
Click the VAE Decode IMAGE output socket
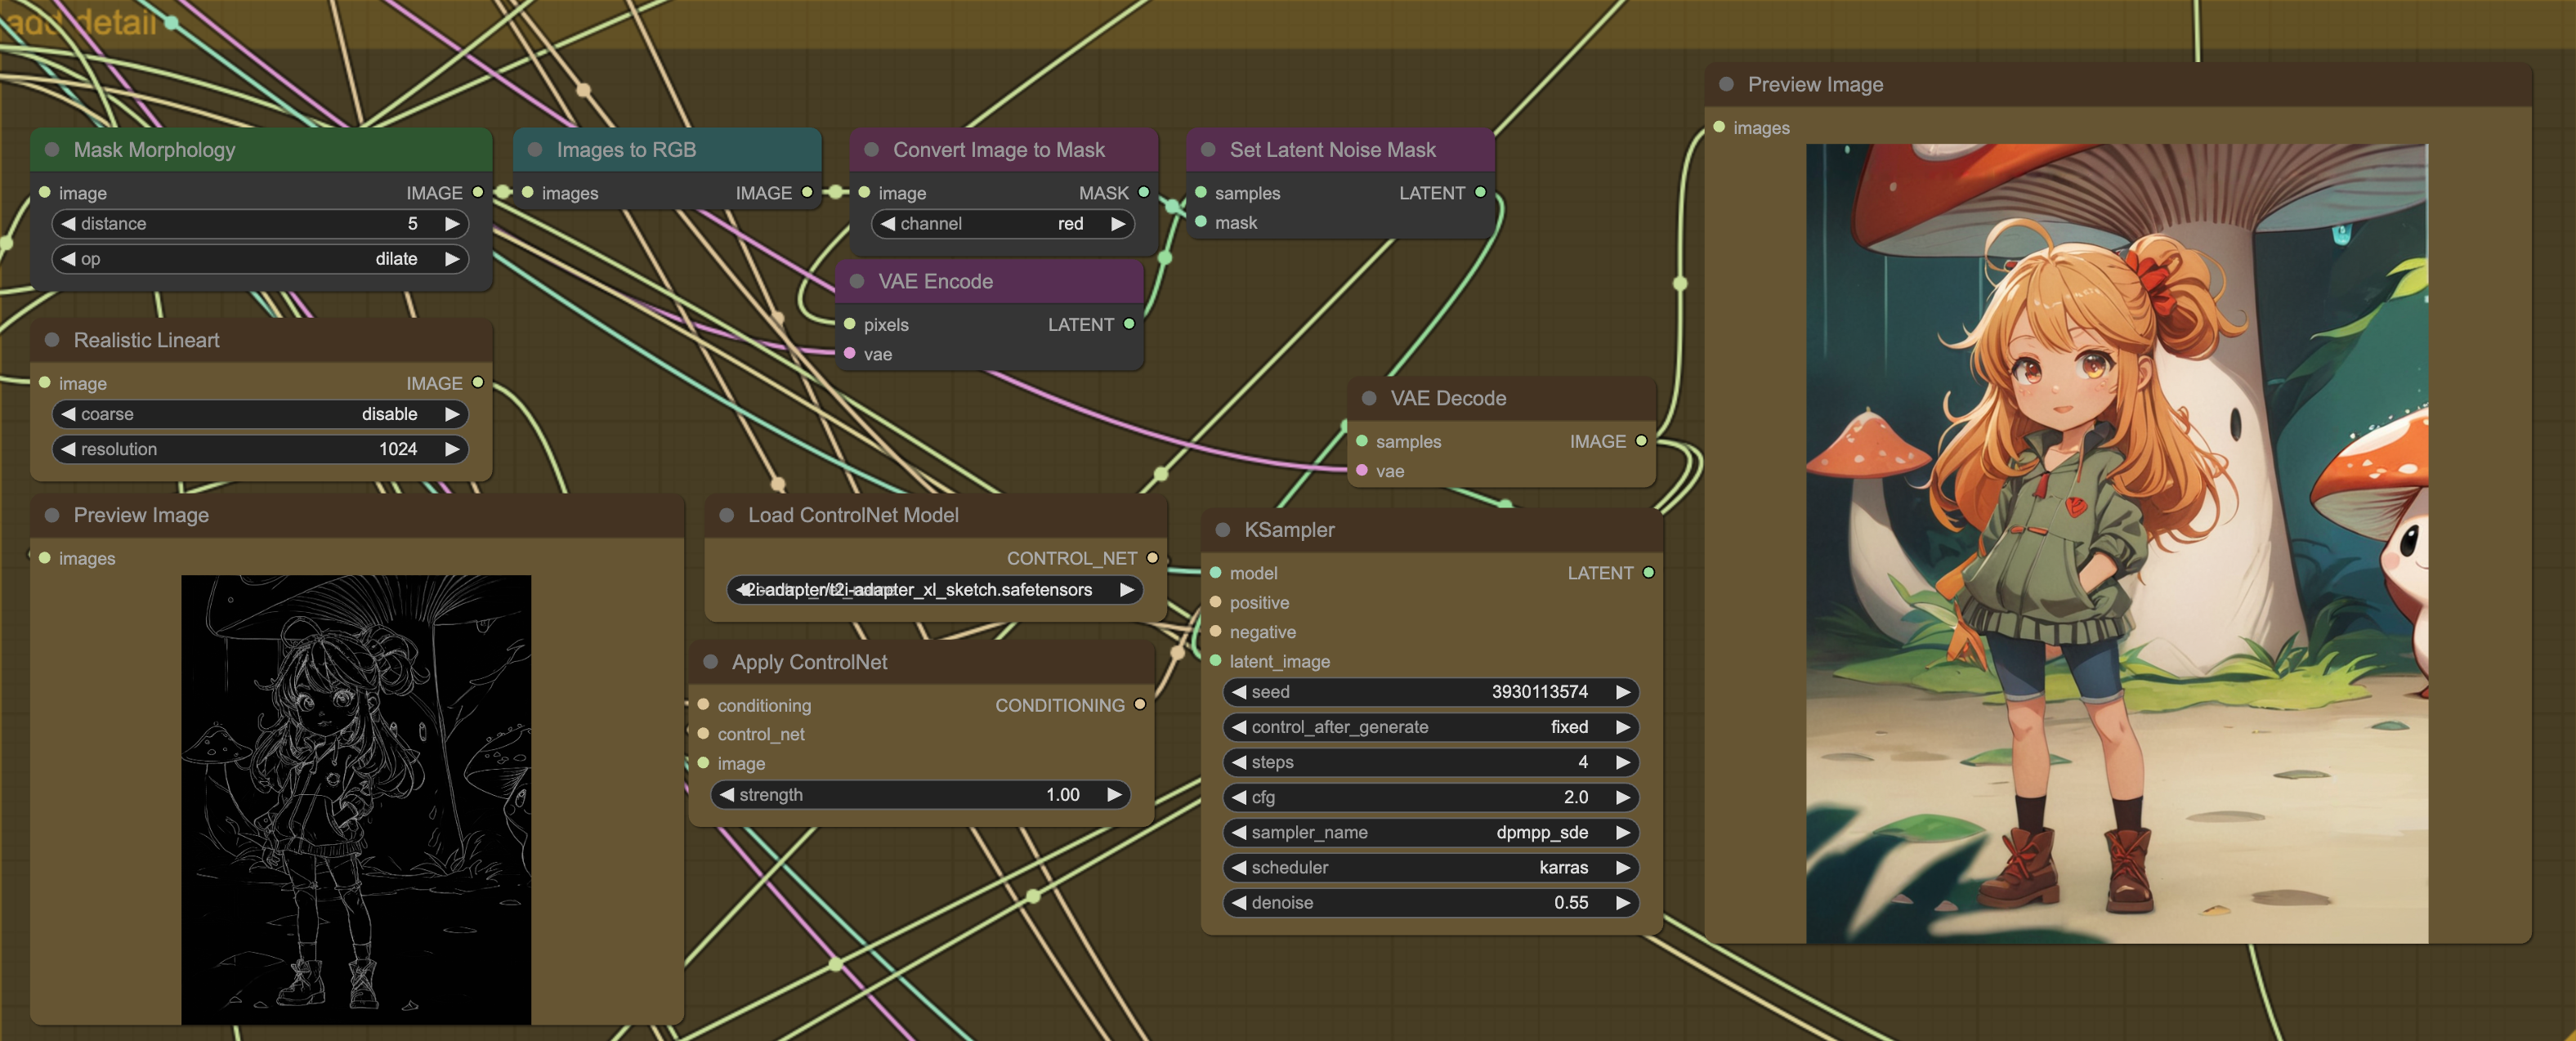pyautogui.click(x=1641, y=441)
